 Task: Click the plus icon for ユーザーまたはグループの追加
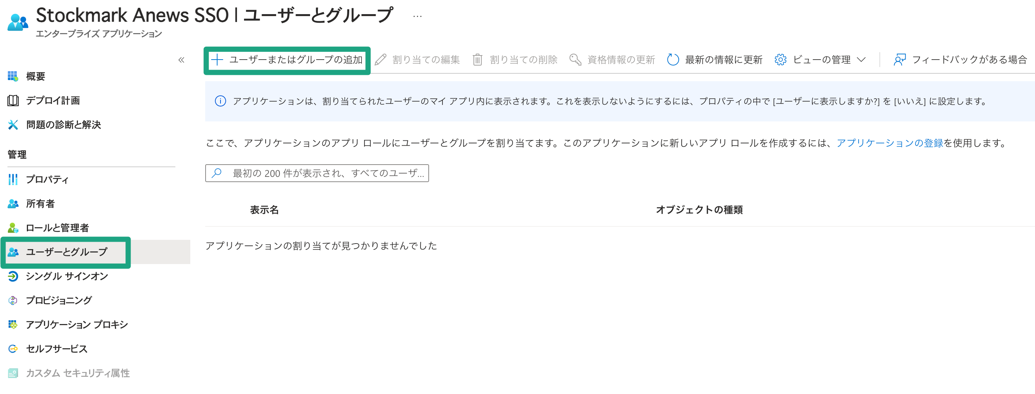point(217,60)
